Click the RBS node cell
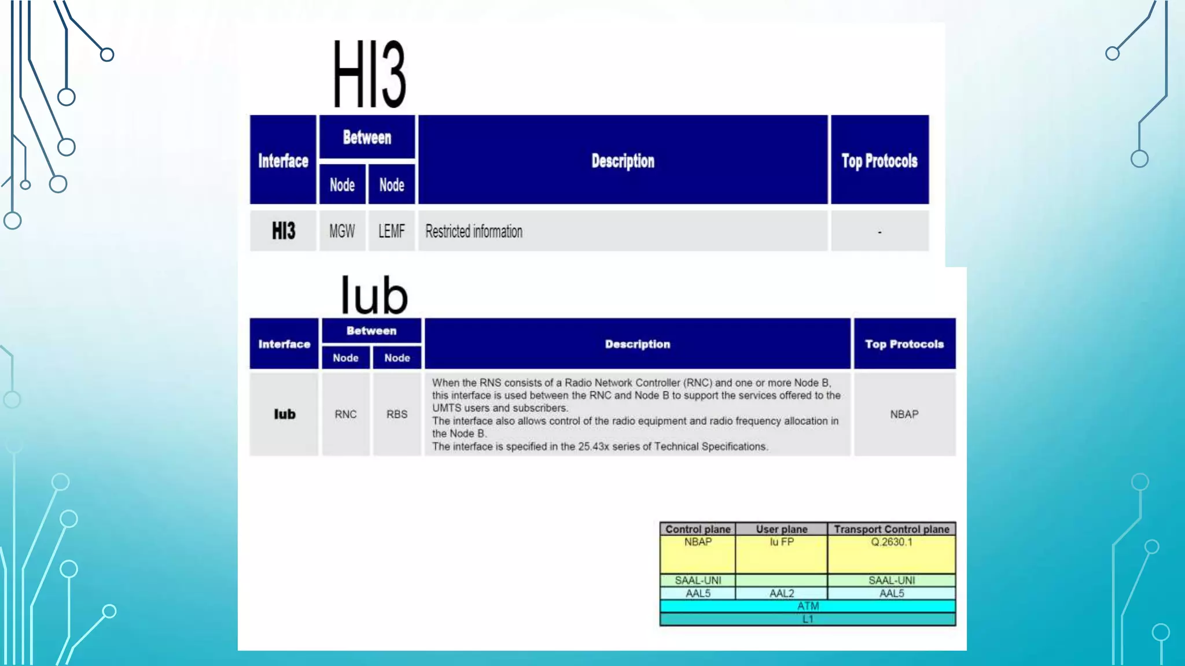Screen dimensions: 1185x666 pyautogui.click(x=397, y=414)
